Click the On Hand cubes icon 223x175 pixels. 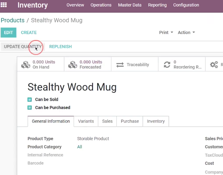26,65
